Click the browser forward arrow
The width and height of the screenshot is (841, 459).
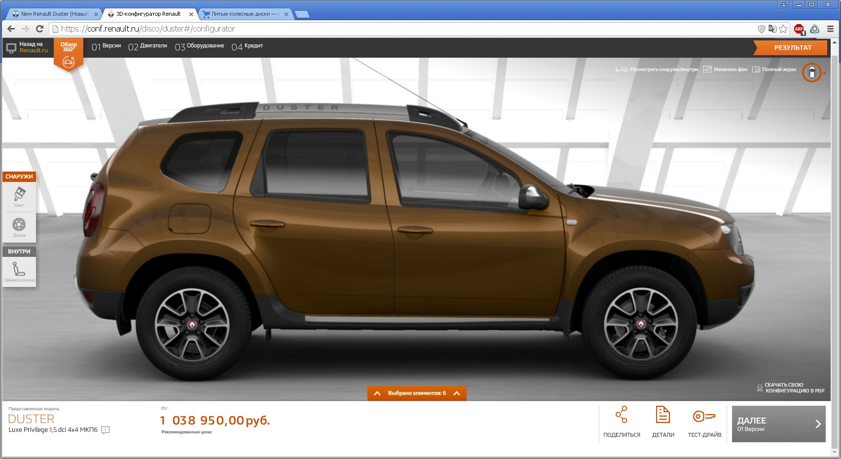(x=26, y=29)
